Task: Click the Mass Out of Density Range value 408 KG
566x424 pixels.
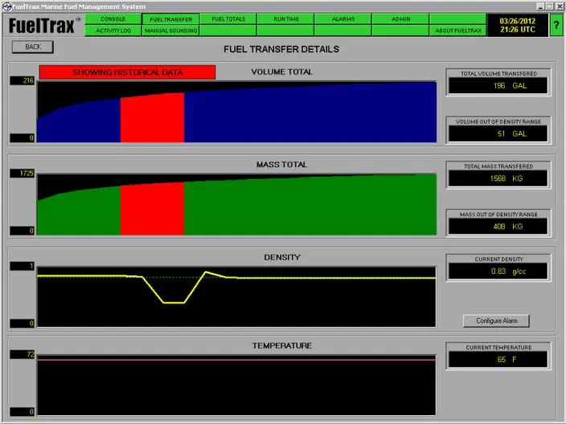Action: click(498, 226)
